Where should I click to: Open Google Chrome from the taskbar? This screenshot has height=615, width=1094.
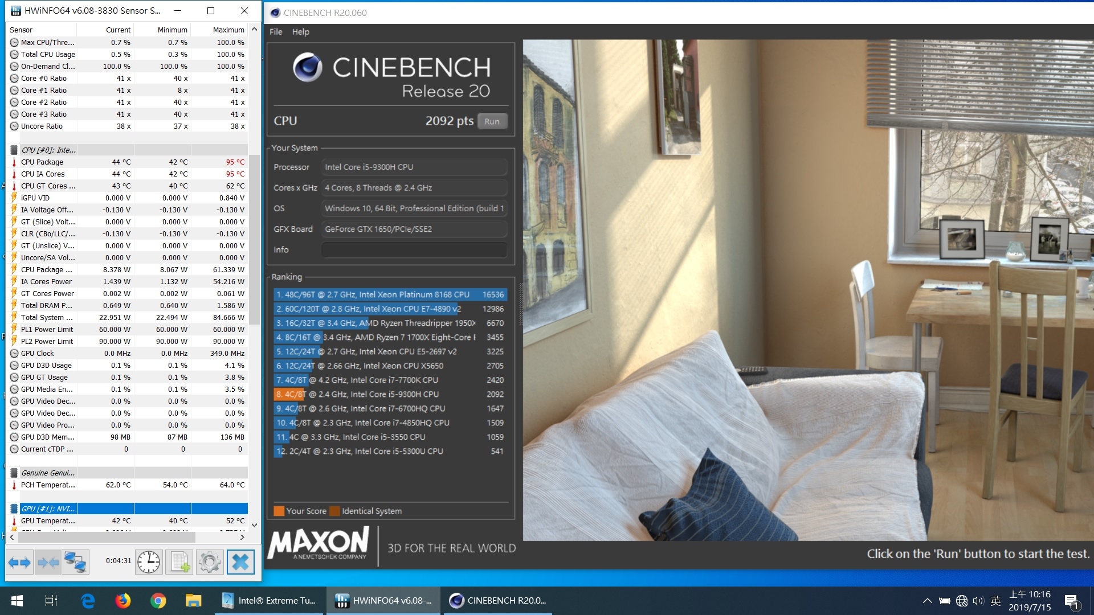(x=158, y=601)
